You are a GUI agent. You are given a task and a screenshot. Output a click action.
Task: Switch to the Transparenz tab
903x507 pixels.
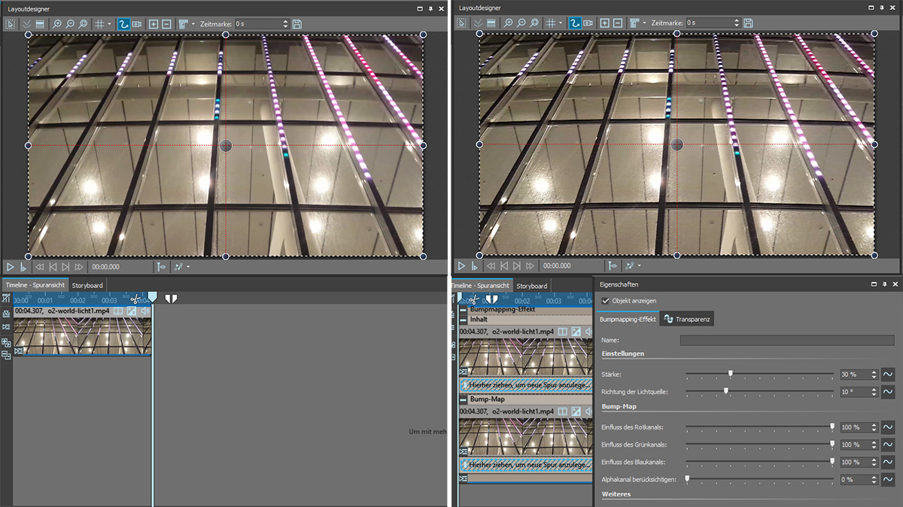pyautogui.click(x=686, y=320)
